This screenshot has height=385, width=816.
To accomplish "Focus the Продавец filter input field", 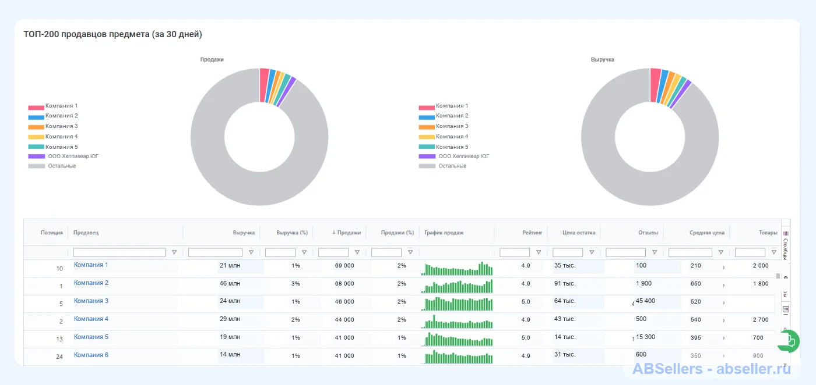I will coord(119,252).
